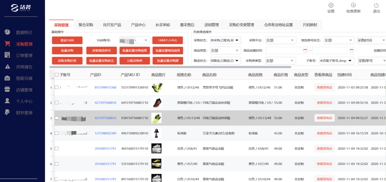Viewport: 386px width, 182px height.
Task: Open 店铺管理 store icon
Action: click(7, 89)
